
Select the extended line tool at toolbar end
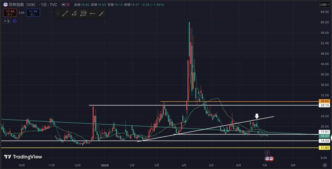pyautogui.click(x=101, y=14)
